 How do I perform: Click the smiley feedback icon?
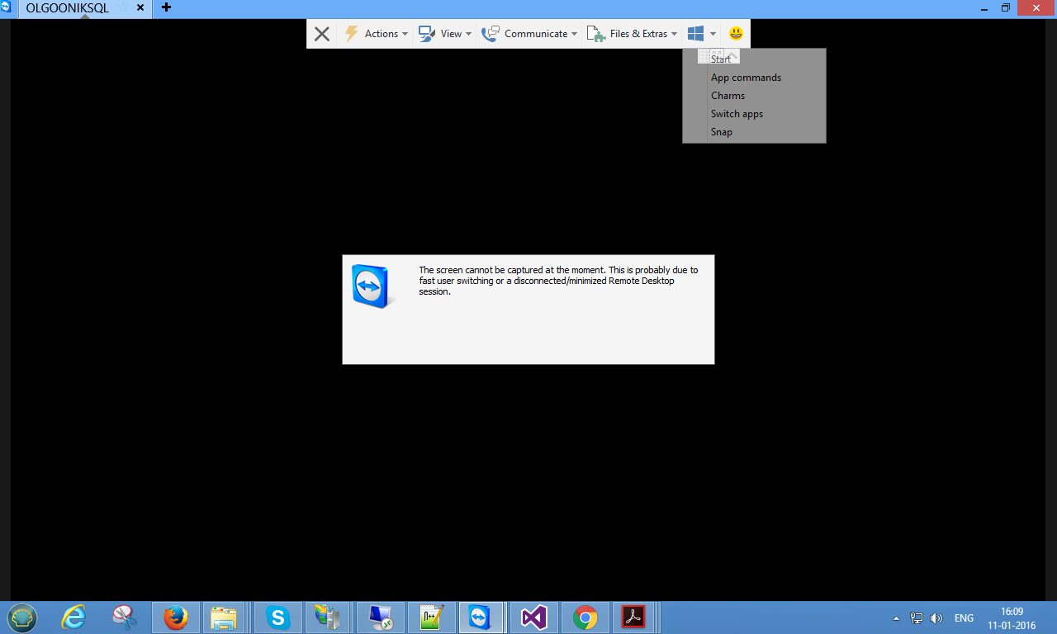coord(736,34)
